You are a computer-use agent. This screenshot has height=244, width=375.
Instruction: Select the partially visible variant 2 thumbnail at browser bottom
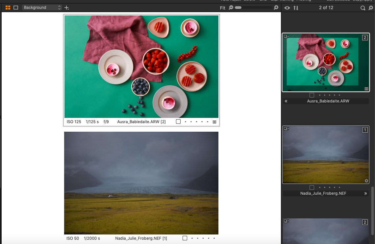click(x=326, y=231)
